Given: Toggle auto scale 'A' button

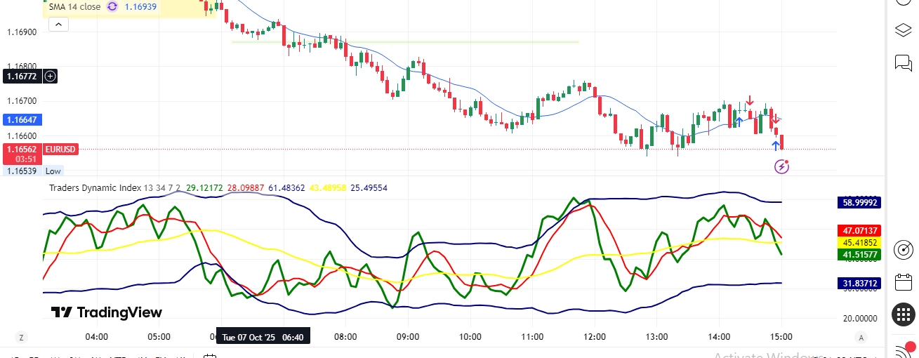Looking at the screenshot, I should pos(861,338).
